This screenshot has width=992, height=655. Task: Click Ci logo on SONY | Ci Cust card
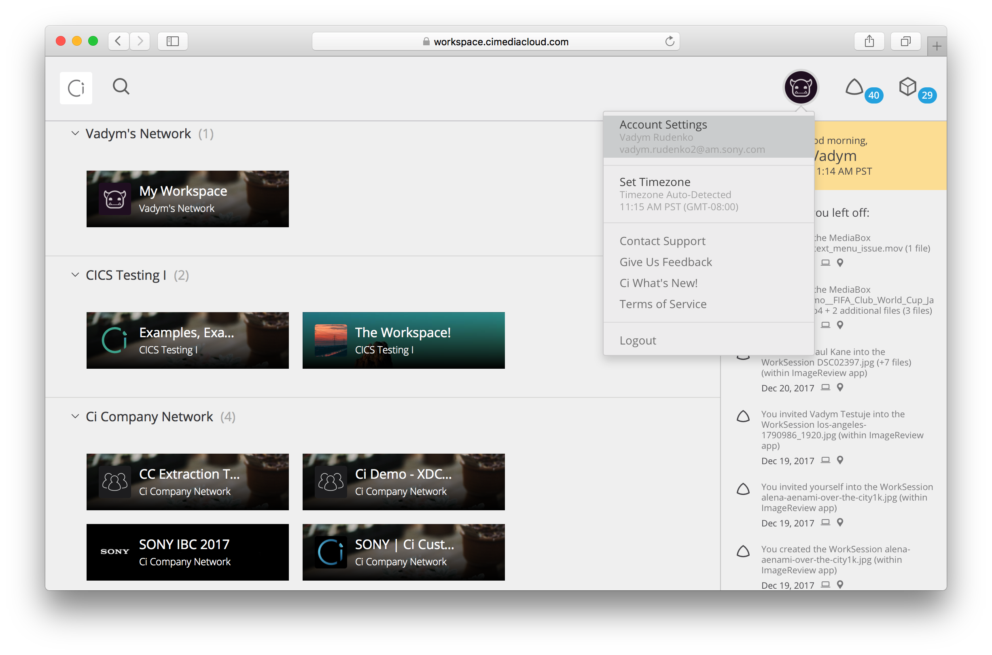(331, 552)
